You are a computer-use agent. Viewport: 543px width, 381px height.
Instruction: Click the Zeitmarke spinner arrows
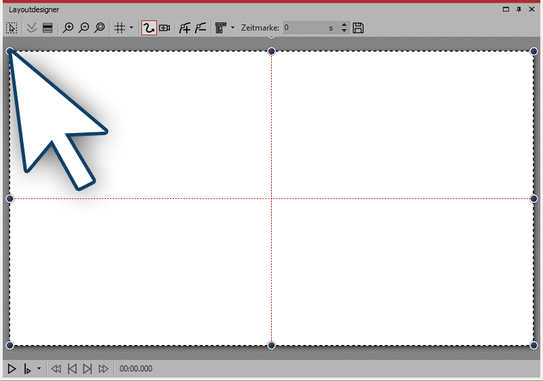coord(344,28)
